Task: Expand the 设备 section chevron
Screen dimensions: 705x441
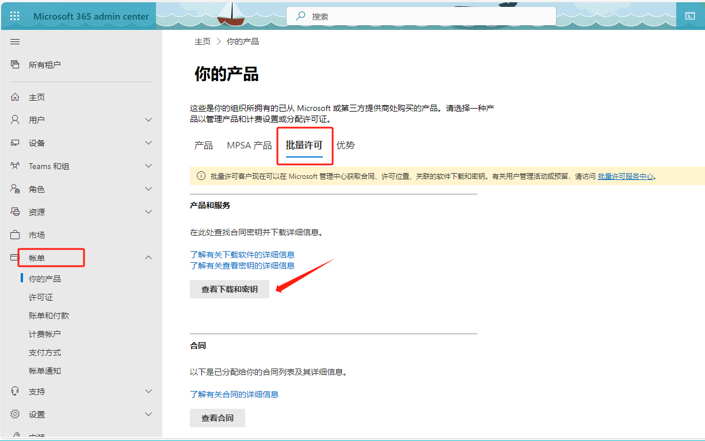Action: click(x=148, y=143)
